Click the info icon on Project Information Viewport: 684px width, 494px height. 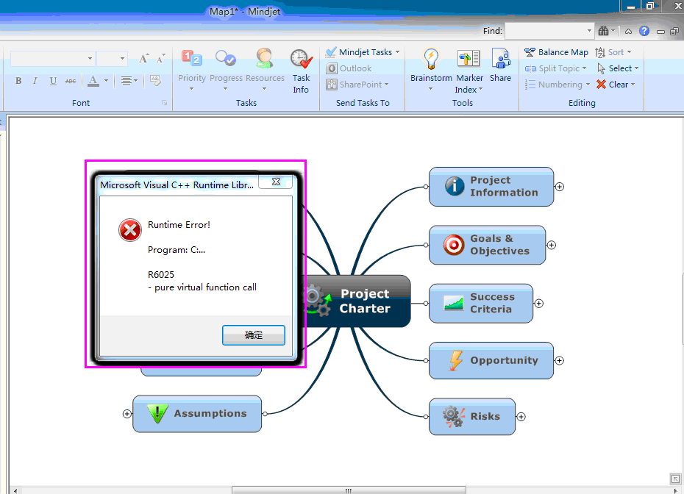pyautogui.click(x=454, y=186)
